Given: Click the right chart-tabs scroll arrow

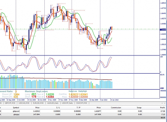Looking at the screenshot, I should [165, 103].
